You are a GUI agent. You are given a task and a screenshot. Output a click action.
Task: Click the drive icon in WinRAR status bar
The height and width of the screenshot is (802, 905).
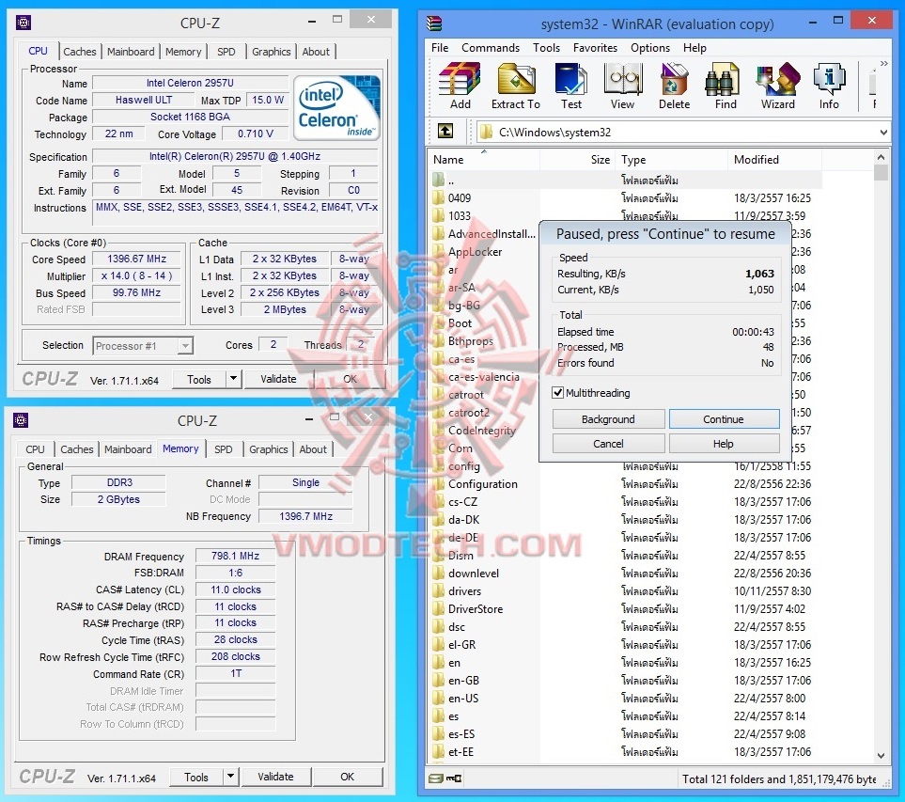[x=436, y=778]
